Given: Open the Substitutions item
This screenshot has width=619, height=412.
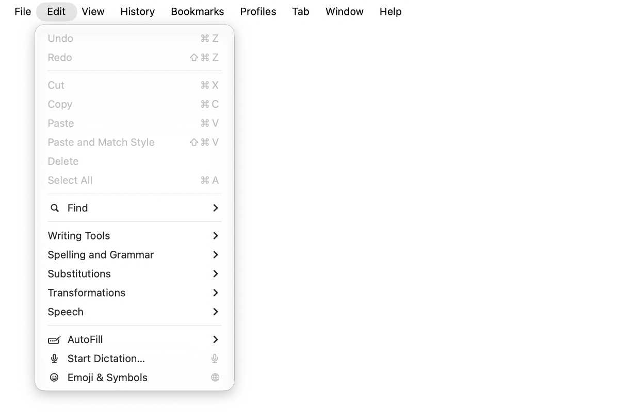Looking at the screenshot, I should 135,274.
